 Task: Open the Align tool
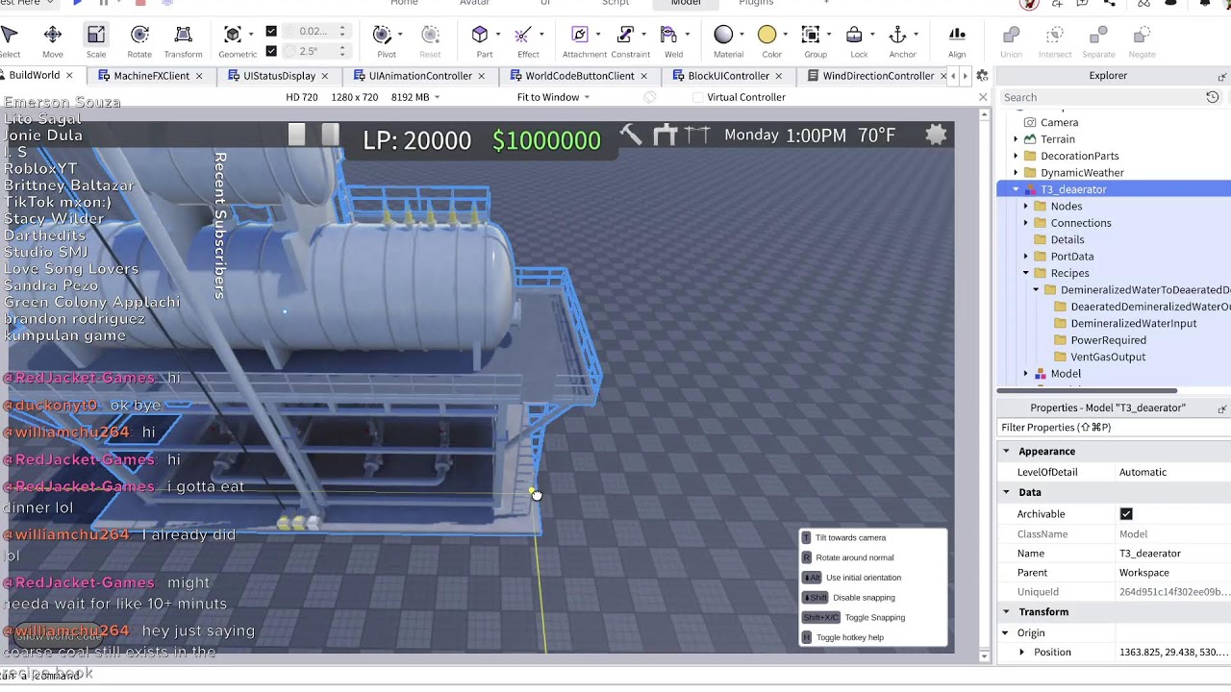[957, 41]
